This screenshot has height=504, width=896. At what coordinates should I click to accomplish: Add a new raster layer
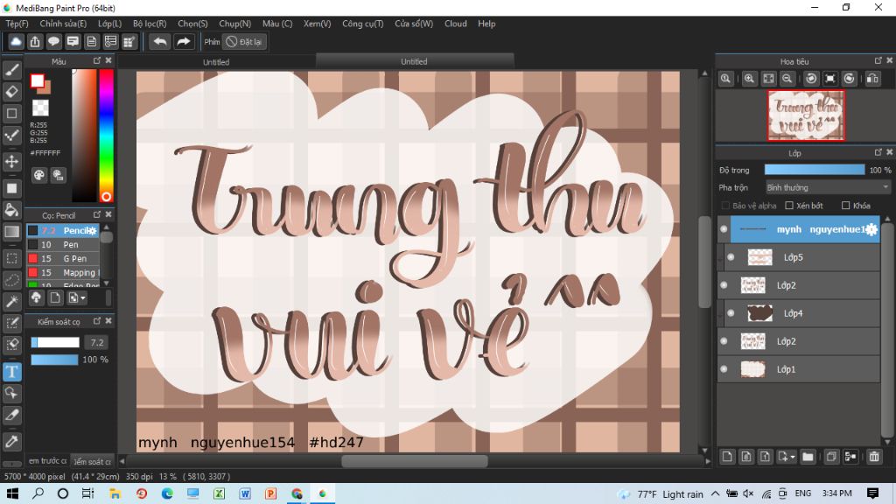[x=727, y=457]
